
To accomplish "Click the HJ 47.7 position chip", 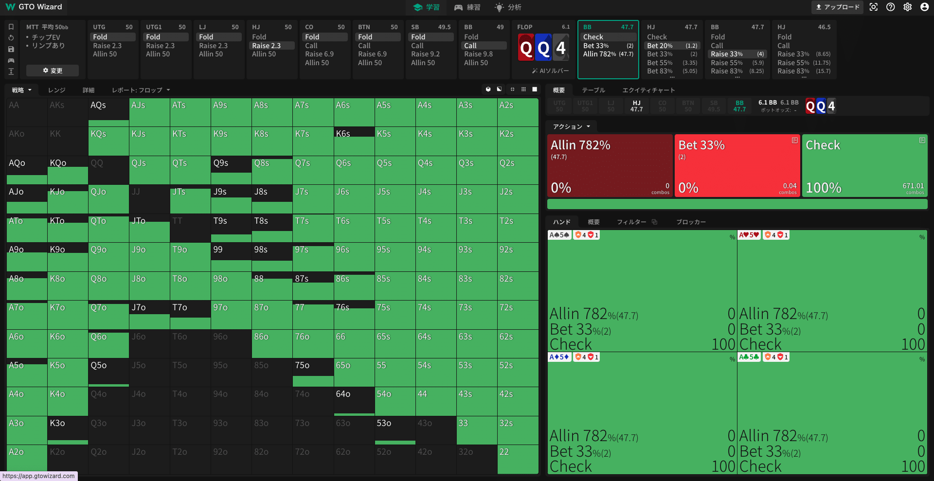I will point(636,106).
